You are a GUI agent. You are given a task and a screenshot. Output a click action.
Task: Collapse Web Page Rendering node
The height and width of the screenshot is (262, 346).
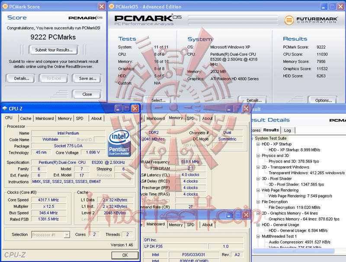(x=258, y=190)
